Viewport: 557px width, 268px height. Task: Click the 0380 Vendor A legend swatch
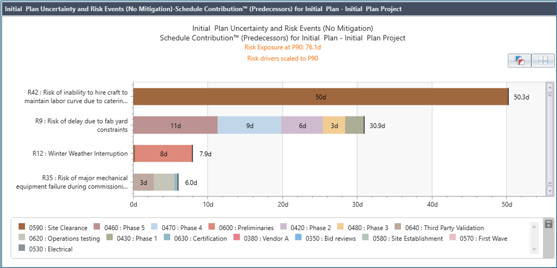pyautogui.click(x=236, y=238)
